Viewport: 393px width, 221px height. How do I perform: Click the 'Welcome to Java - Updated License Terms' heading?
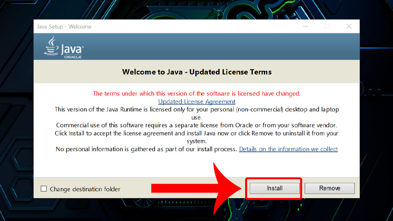pos(197,72)
